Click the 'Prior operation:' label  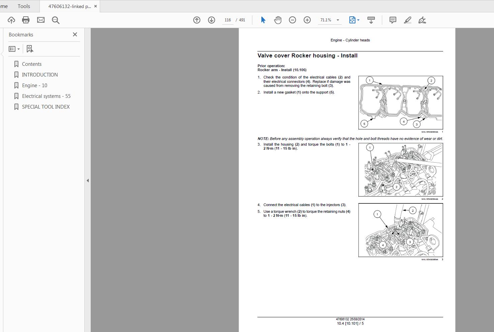[271, 66]
